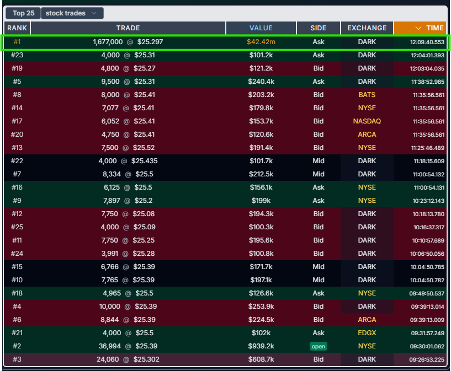
Task: Click value $194.3k
Action: click(x=261, y=214)
